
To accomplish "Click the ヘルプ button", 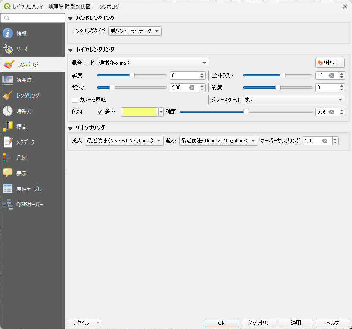I will (x=333, y=323).
